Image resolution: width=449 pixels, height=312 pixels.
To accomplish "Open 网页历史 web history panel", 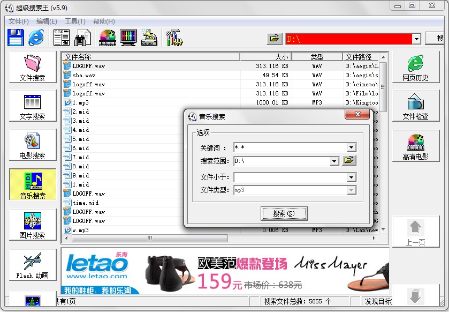I will pyautogui.click(x=415, y=68).
